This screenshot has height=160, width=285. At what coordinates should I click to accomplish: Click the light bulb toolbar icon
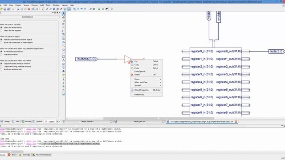click(x=112, y=9)
